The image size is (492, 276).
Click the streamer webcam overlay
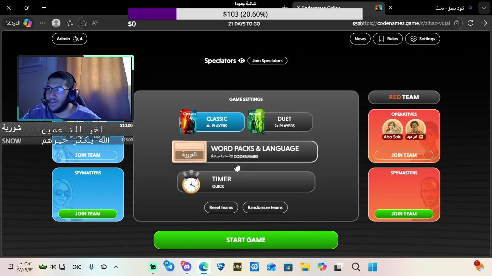(76, 88)
